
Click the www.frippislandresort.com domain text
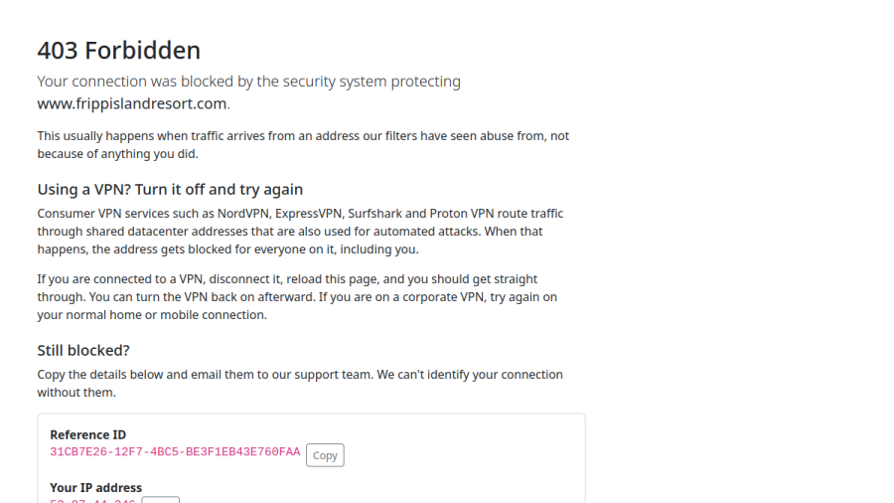tap(132, 103)
